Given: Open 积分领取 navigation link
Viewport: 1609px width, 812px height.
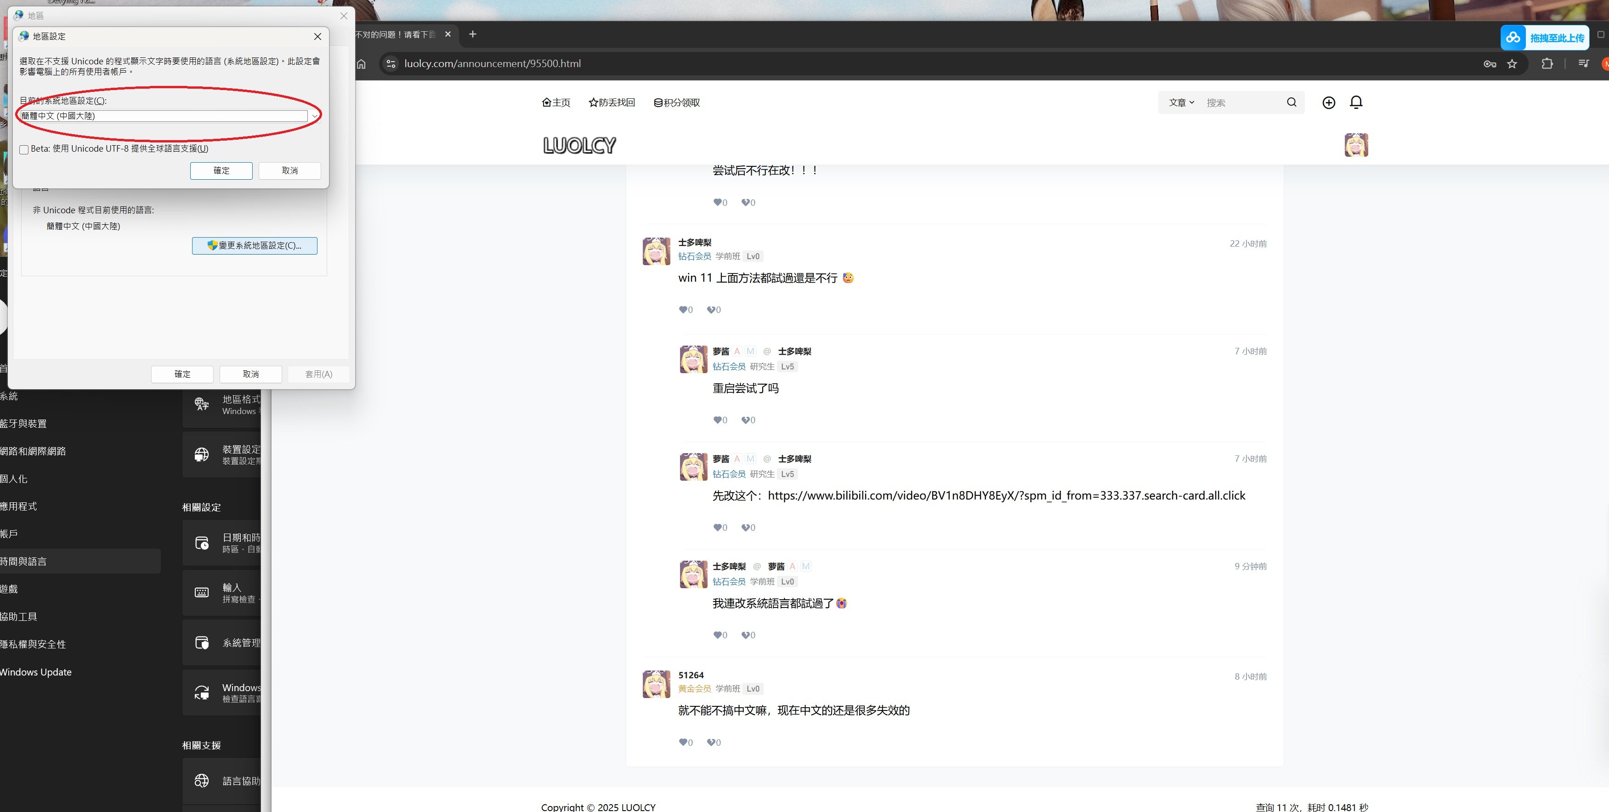Looking at the screenshot, I should 676,102.
